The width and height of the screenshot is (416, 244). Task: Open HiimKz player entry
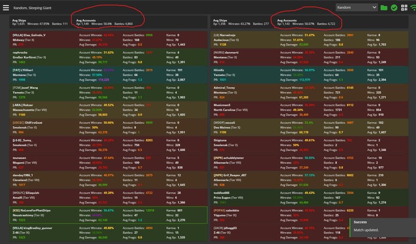222,70
